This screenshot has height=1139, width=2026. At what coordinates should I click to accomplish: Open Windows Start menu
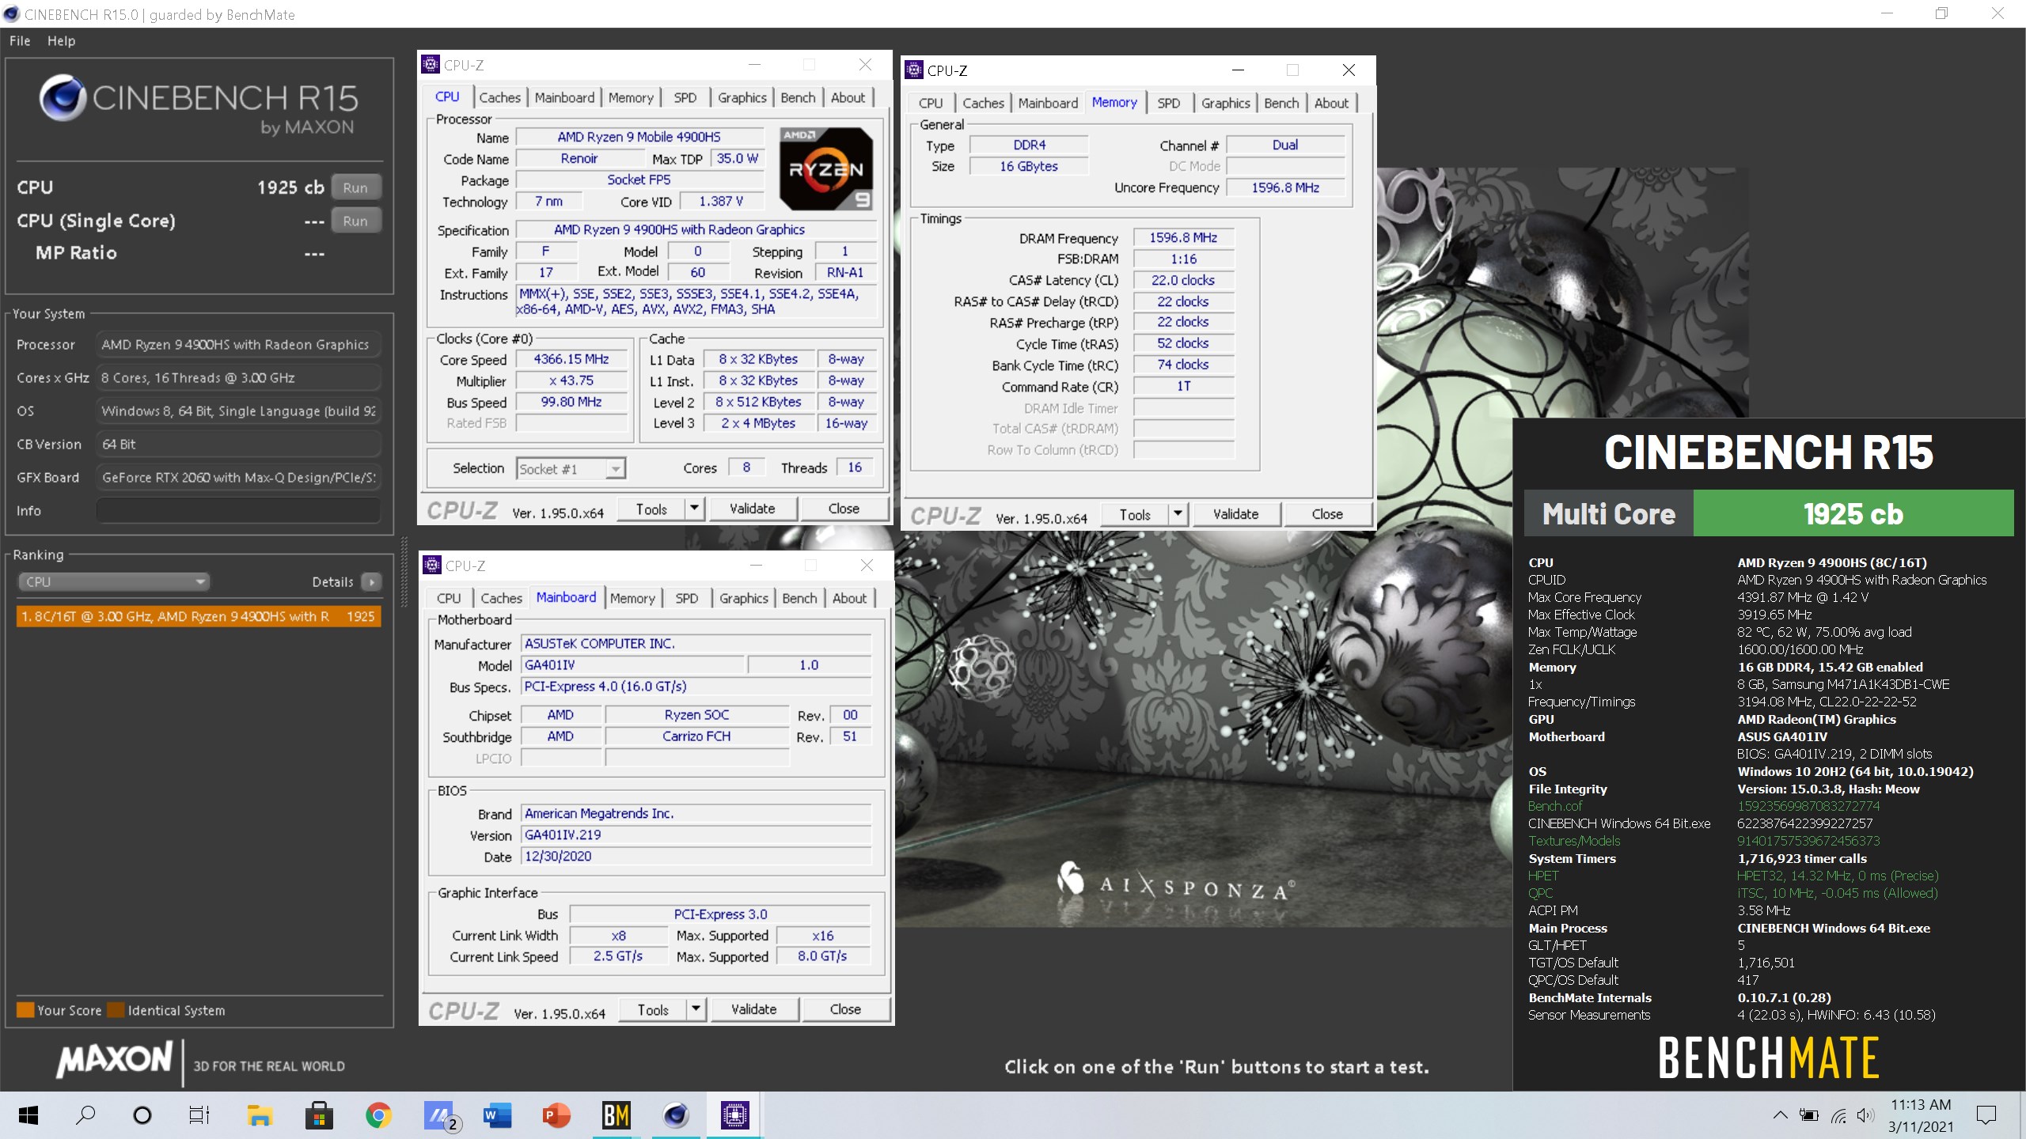(28, 1115)
